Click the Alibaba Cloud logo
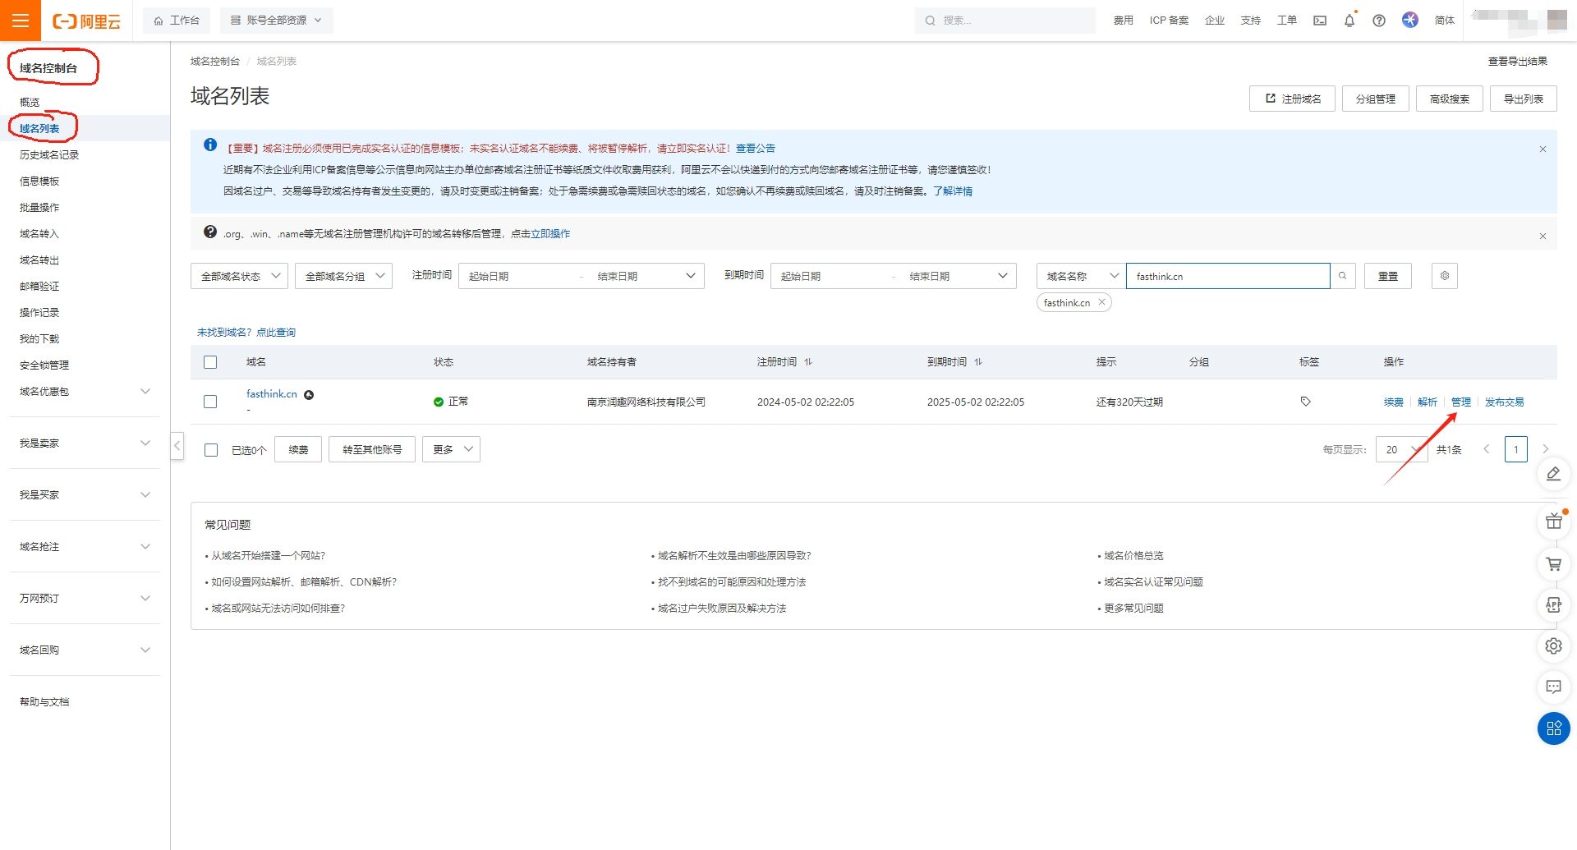 [x=86, y=21]
